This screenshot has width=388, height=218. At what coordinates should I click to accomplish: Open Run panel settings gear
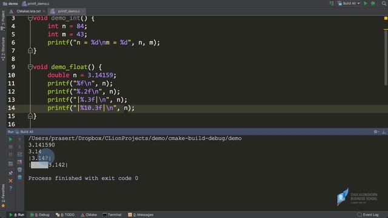pyautogui.click(x=376, y=132)
